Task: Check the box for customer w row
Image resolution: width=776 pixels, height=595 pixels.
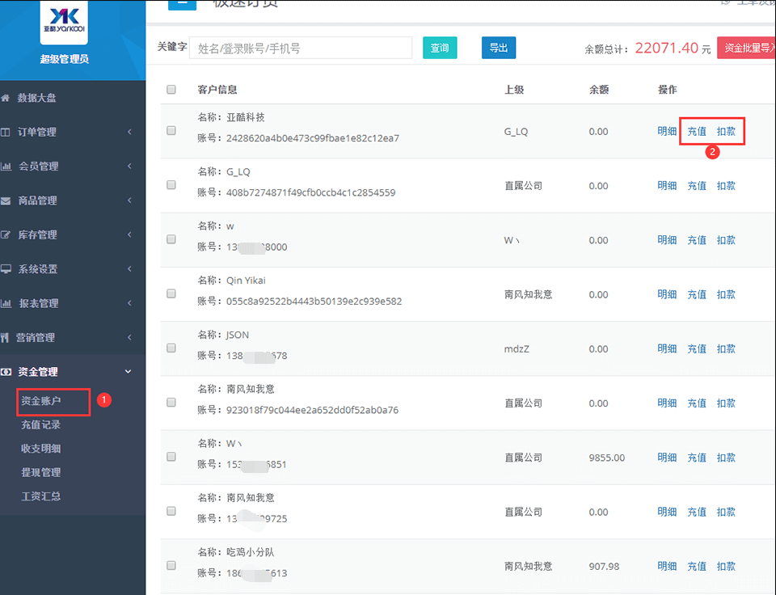Action: click(171, 239)
